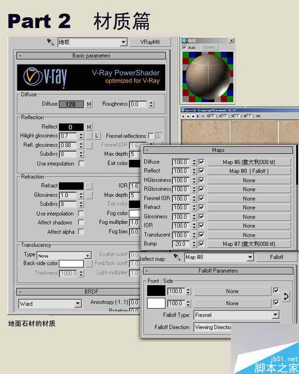Click Update in the preview window

tap(209, 47)
